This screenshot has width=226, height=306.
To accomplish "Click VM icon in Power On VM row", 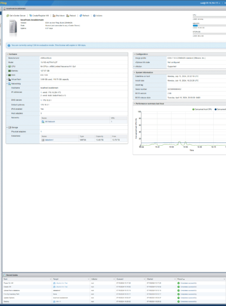I will [54, 283].
